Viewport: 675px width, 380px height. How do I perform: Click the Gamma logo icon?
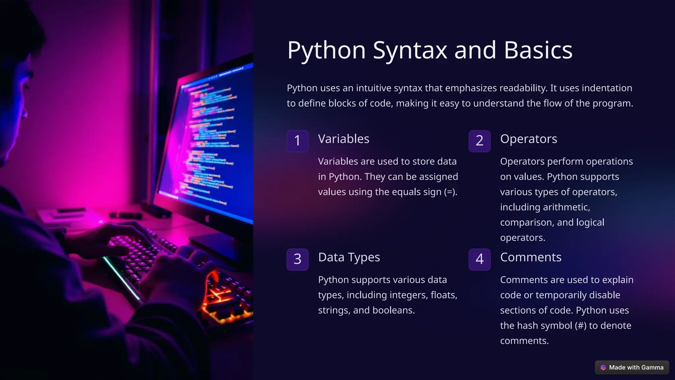point(603,367)
